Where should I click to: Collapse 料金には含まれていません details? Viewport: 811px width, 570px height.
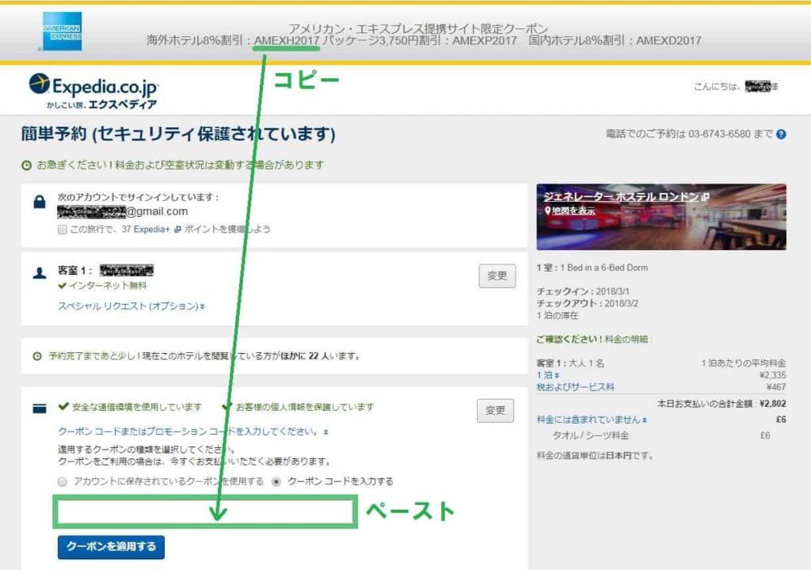(592, 420)
